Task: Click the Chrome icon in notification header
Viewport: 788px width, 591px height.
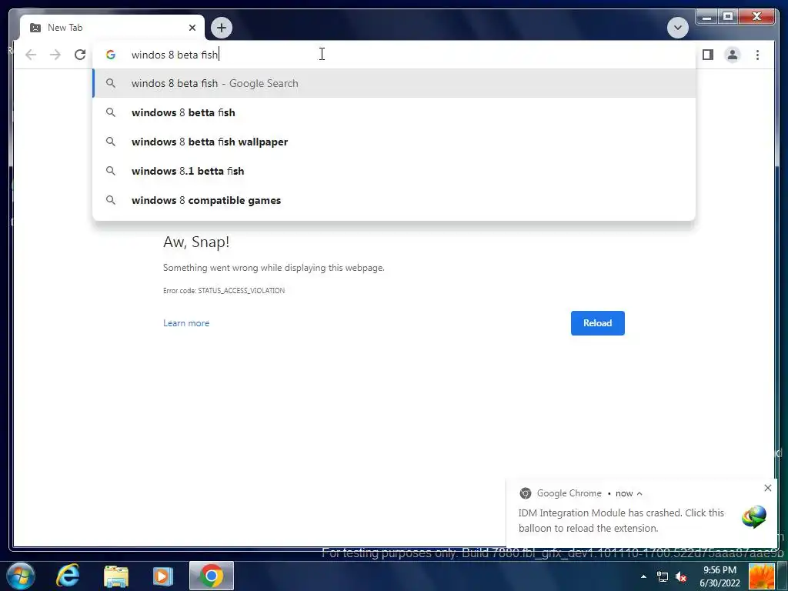Action: click(525, 493)
